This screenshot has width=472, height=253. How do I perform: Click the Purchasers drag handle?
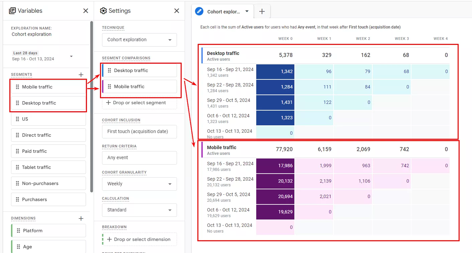point(17,199)
